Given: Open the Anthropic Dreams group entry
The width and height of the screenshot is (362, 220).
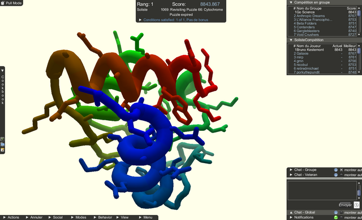Looking at the screenshot, I should coord(311,16).
